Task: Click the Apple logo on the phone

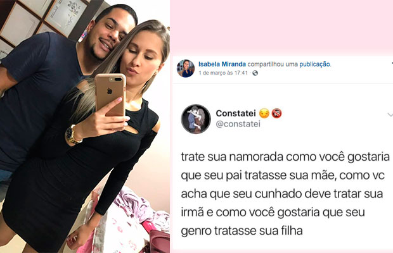Action: coord(110,91)
